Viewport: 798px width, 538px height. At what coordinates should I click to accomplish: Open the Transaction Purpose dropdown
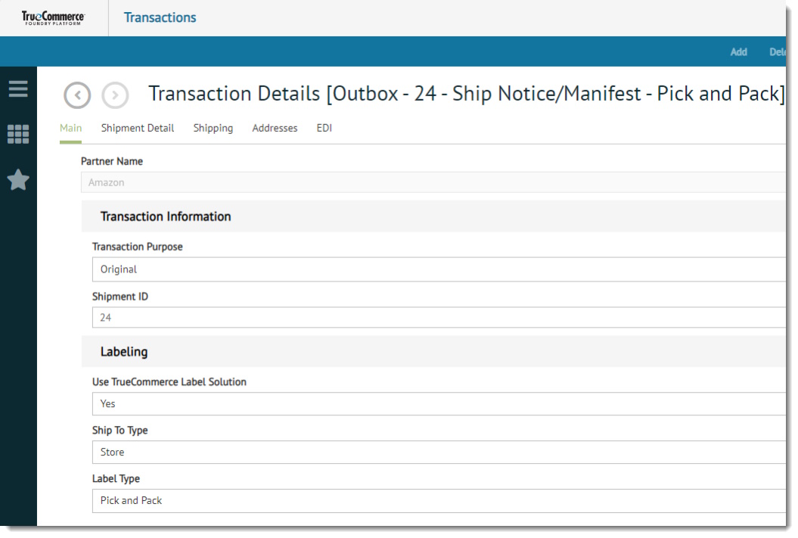(439, 269)
